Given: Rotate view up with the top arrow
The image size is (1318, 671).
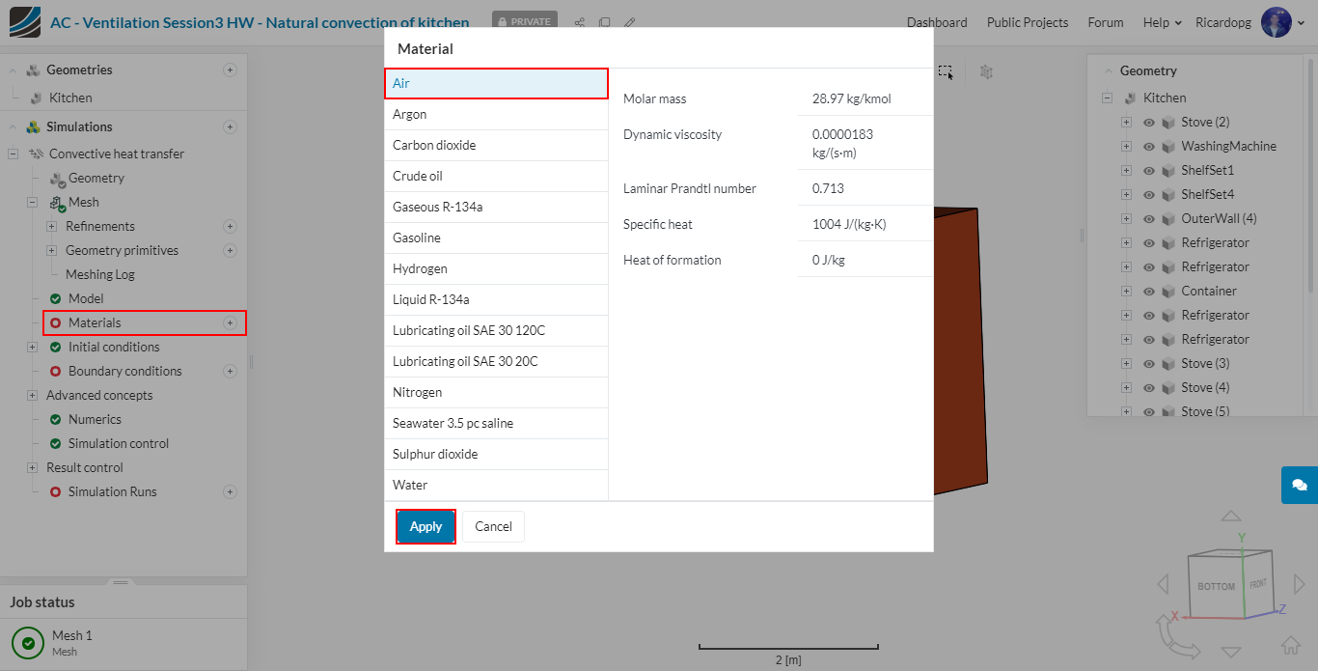Looking at the screenshot, I should tap(1230, 517).
